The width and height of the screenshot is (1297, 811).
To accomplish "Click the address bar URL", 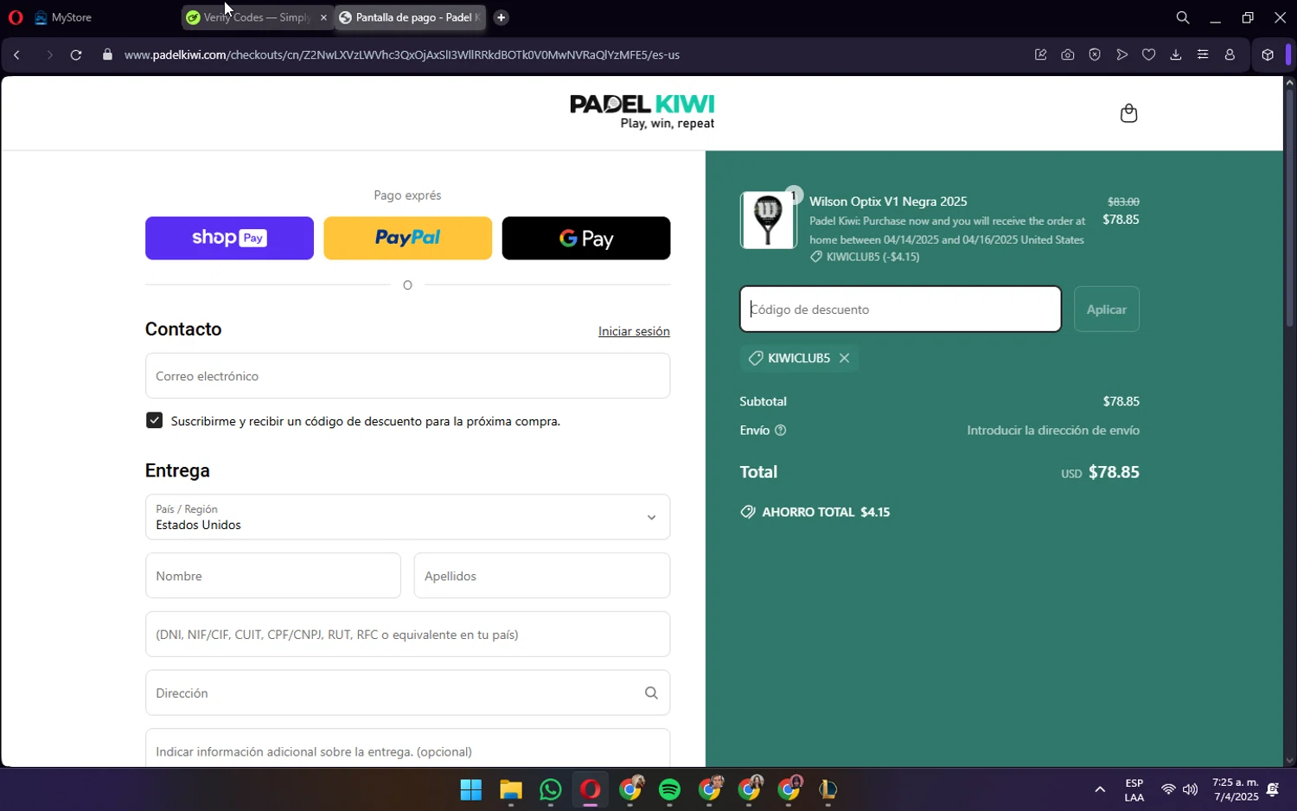I will (x=402, y=54).
